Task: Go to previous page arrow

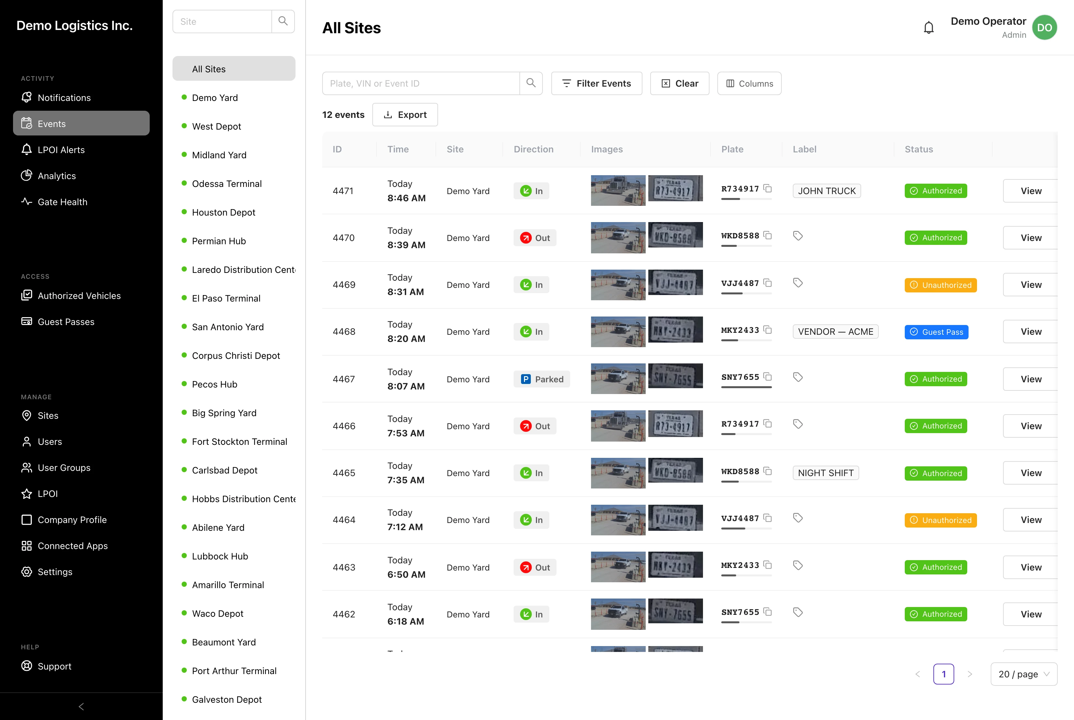Action: click(x=917, y=674)
